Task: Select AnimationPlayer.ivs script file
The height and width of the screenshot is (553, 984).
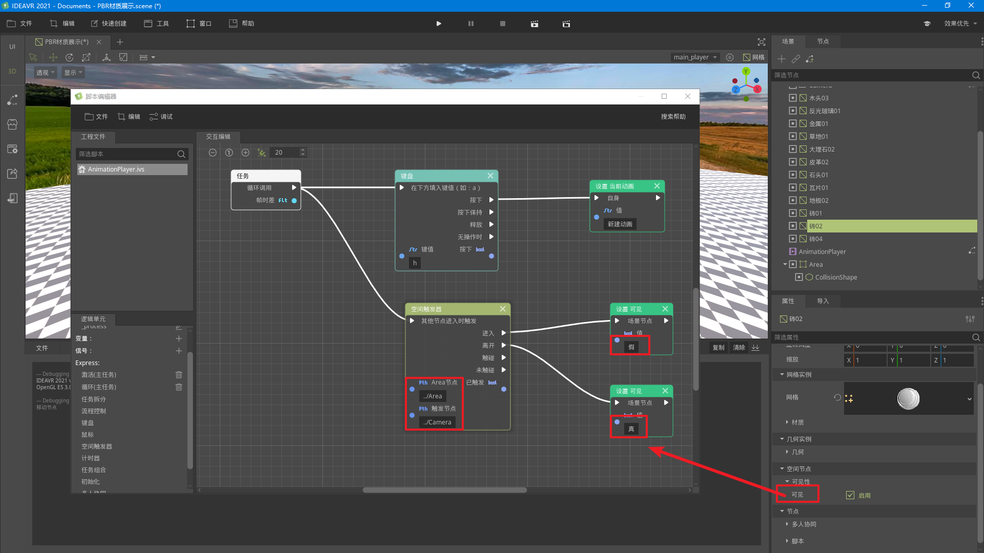Action: click(132, 169)
